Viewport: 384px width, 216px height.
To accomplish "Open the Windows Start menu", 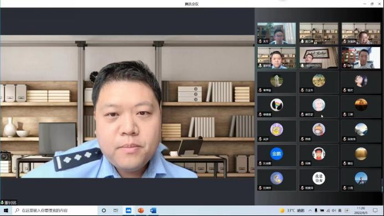I will (6, 210).
